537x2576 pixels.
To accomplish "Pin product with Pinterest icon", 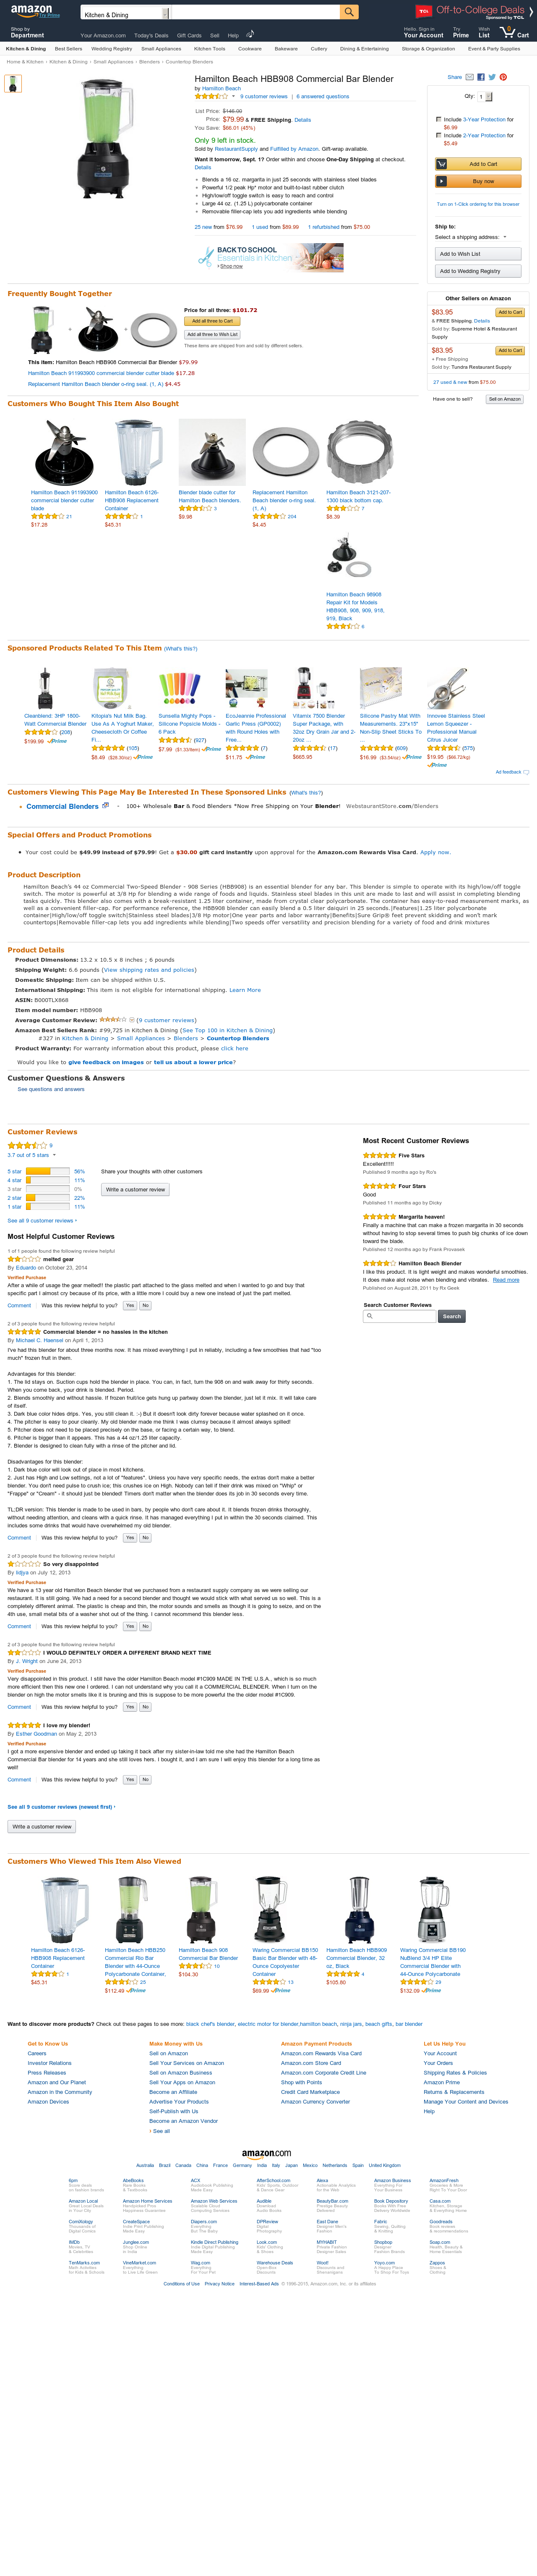I will (x=503, y=77).
